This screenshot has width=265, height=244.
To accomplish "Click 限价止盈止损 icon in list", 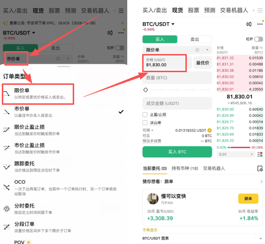I will (x=7, y=130).
